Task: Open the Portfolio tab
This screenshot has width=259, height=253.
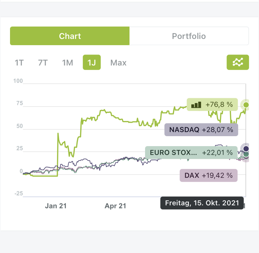Action: point(189,36)
